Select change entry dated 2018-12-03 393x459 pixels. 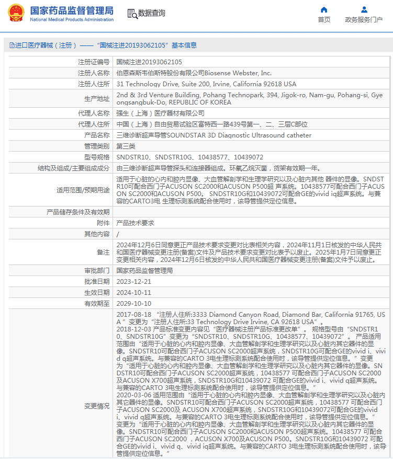[251, 358]
